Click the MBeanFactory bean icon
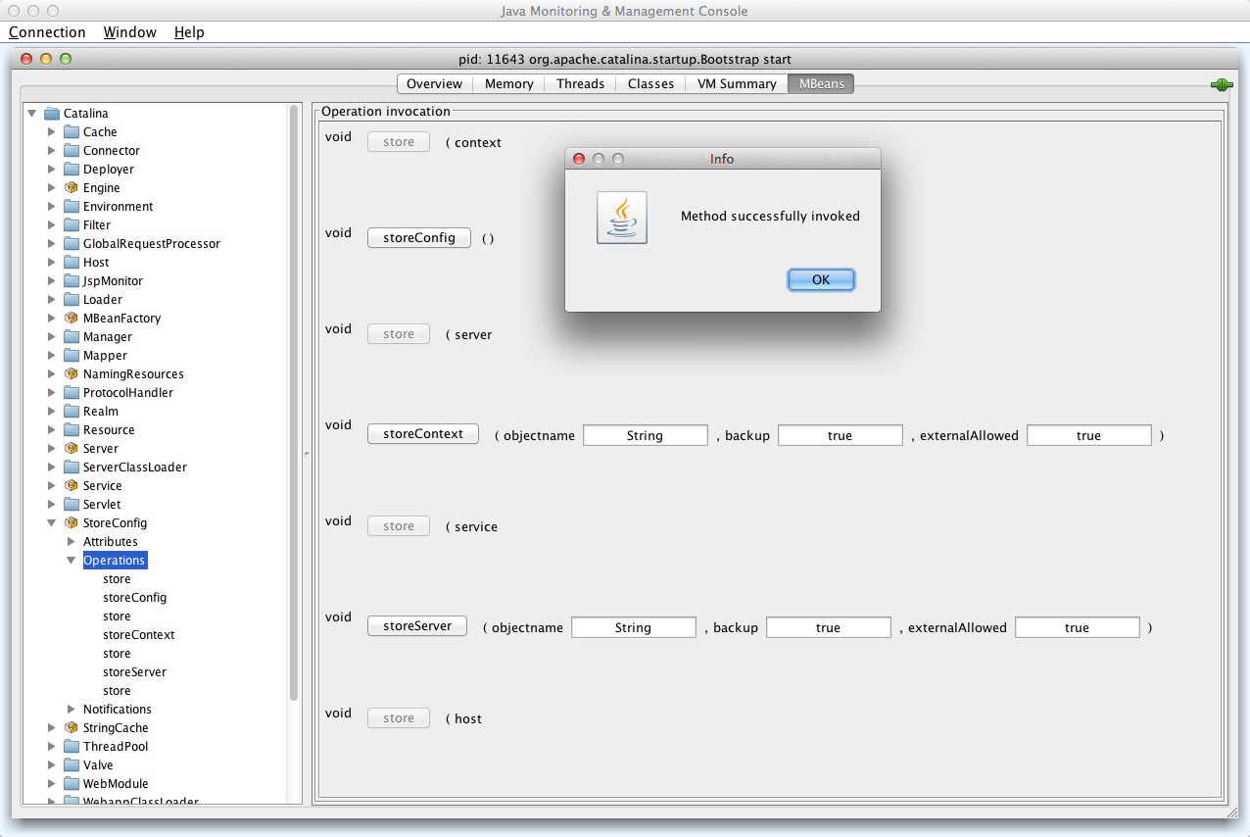The width and height of the screenshot is (1250, 837). [72, 319]
